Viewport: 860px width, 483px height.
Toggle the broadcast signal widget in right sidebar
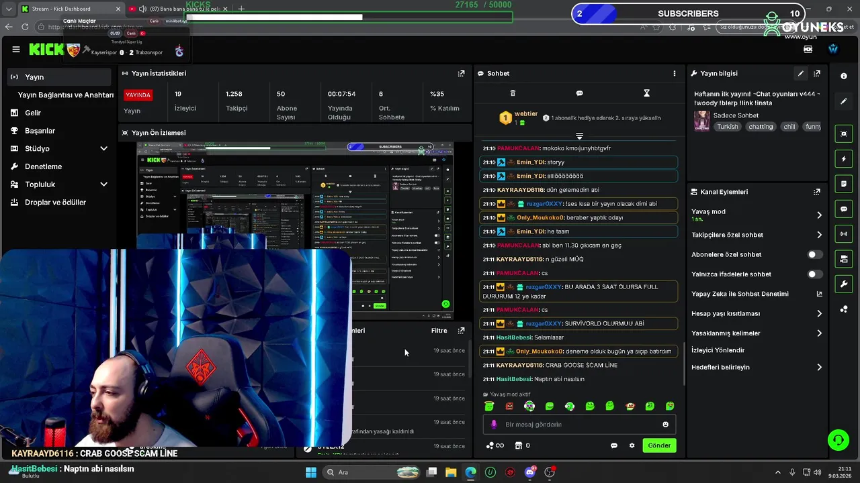coord(844,233)
